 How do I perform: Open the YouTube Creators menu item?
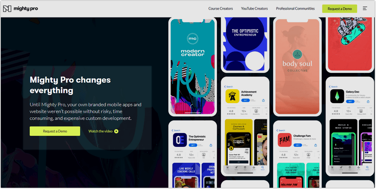254,8
